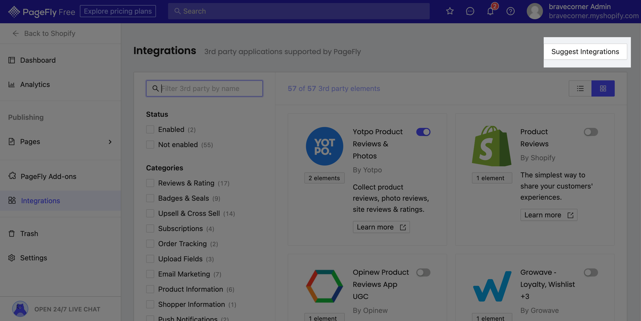This screenshot has width=641, height=321.
Task: Check the Subscriptions category
Action: (x=150, y=228)
